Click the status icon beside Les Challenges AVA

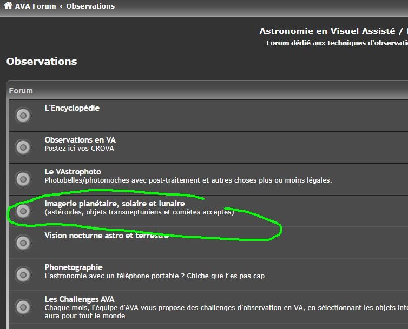[23, 307]
